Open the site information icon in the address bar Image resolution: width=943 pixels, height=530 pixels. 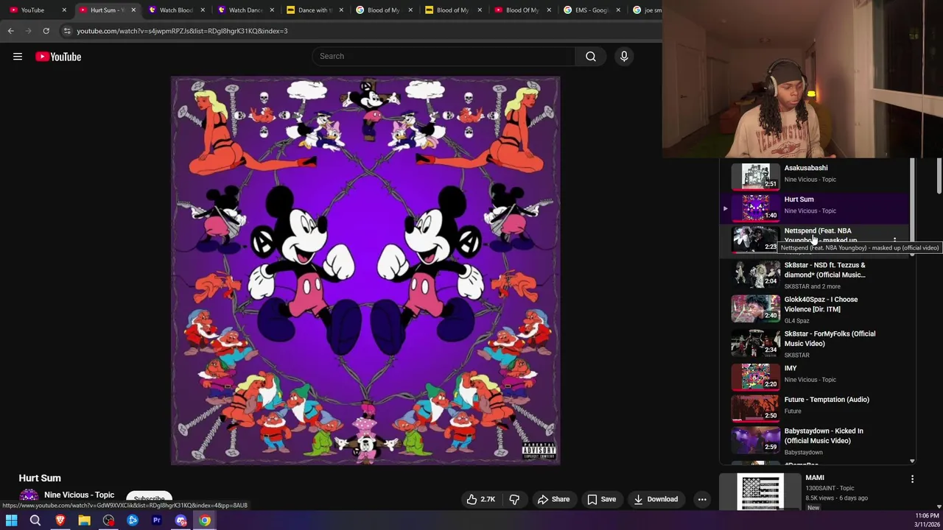67,31
